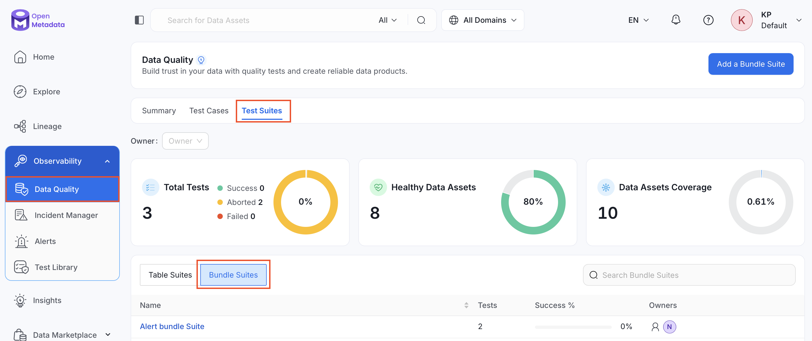Screen dimensions: 812x341
Task: Click the Success % column header
Action: [x=555, y=305]
